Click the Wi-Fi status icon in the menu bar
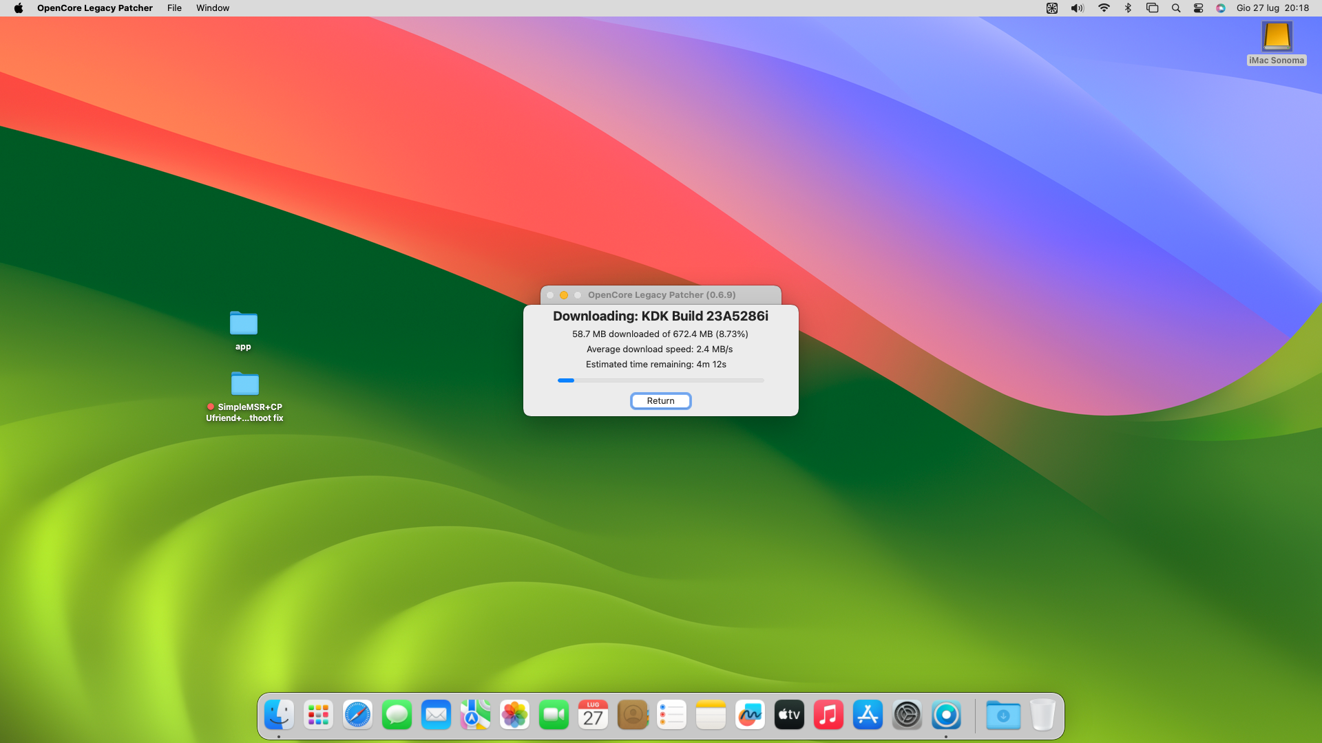The width and height of the screenshot is (1322, 743). 1104,8
